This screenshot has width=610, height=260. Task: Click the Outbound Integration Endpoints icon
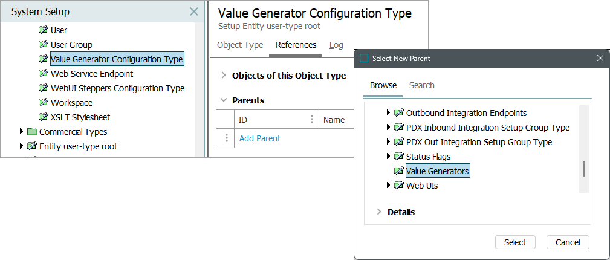pos(398,113)
